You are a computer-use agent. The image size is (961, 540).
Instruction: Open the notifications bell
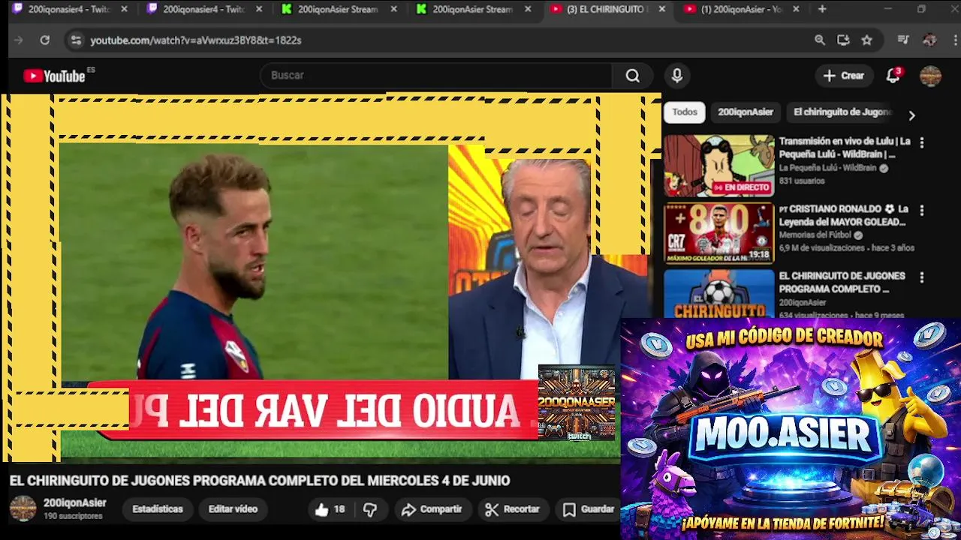[893, 76]
